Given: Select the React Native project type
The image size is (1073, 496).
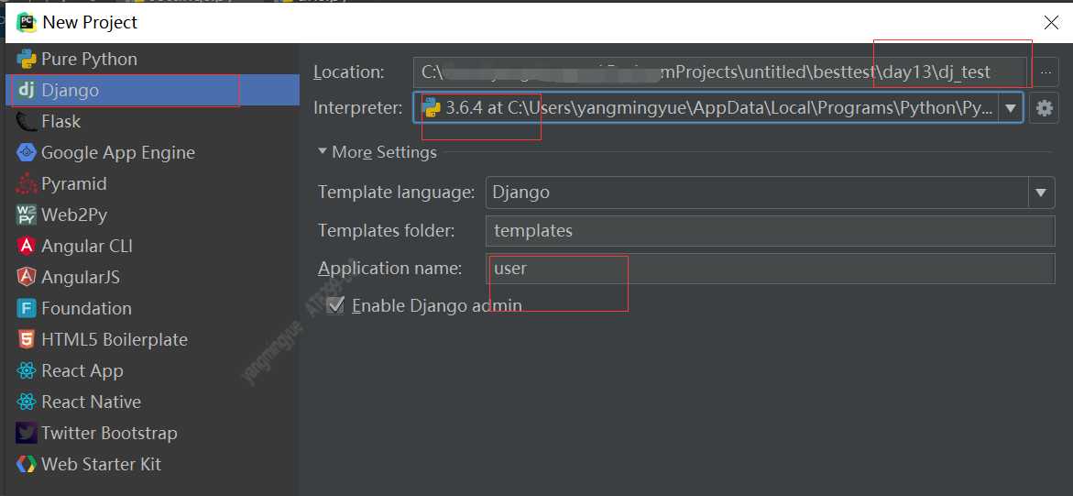Looking at the screenshot, I should point(152,402).
